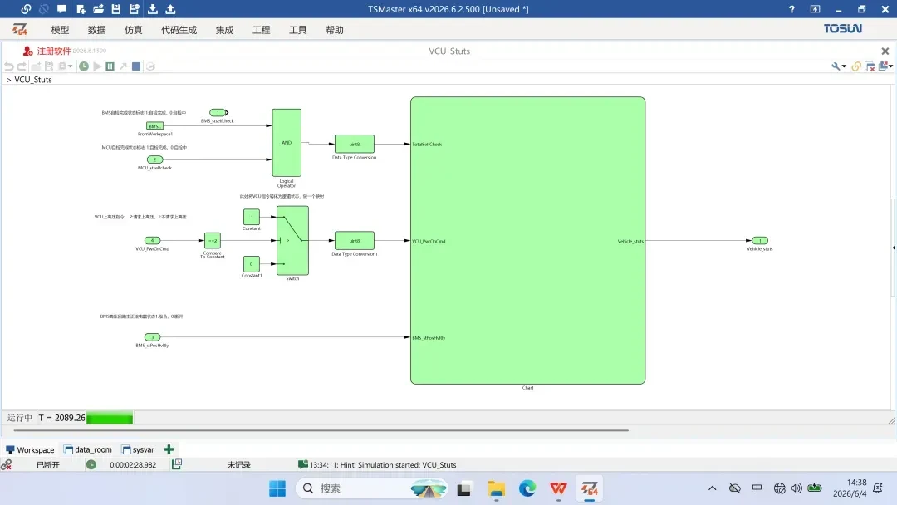Click the orange link icon in model toolbar

(x=856, y=66)
